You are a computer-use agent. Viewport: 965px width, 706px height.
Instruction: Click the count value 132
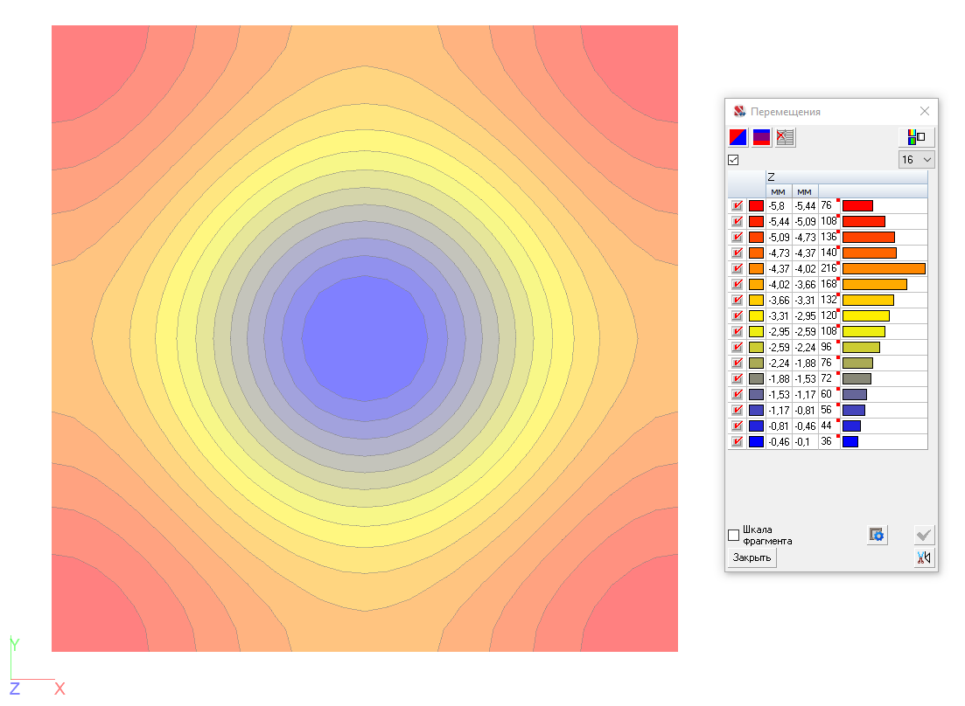click(x=829, y=300)
